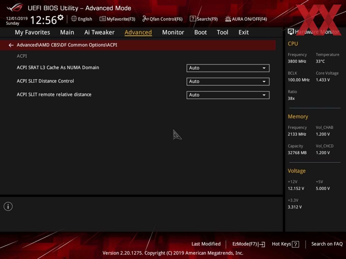The image size is (346, 259).
Task: Open the Ai Tweaker tab
Action: coord(99,32)
